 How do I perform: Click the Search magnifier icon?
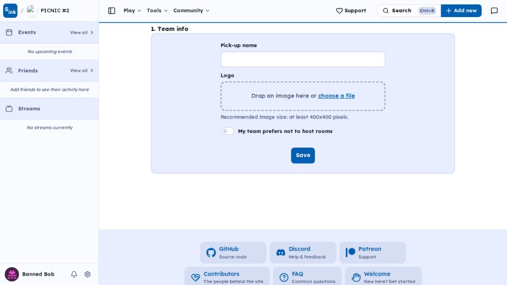click(386, 11)
